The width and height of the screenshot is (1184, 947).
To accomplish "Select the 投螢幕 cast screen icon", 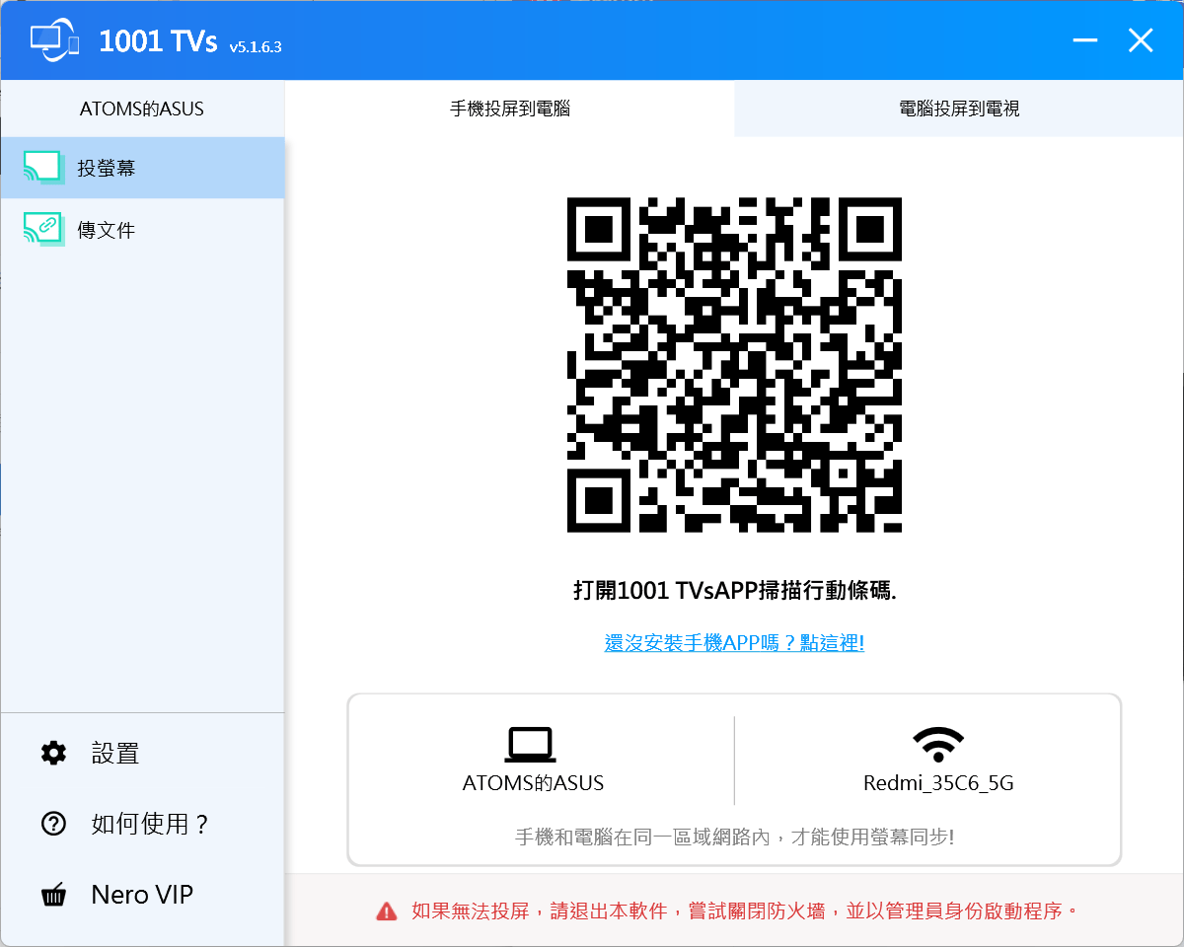I will tap(42, 168).
